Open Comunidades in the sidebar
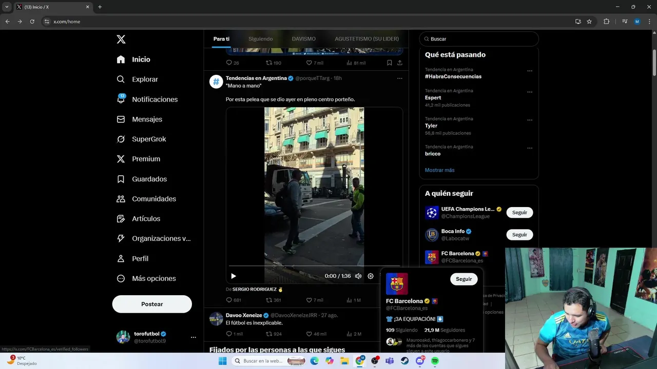 click(x=146, y=199)
